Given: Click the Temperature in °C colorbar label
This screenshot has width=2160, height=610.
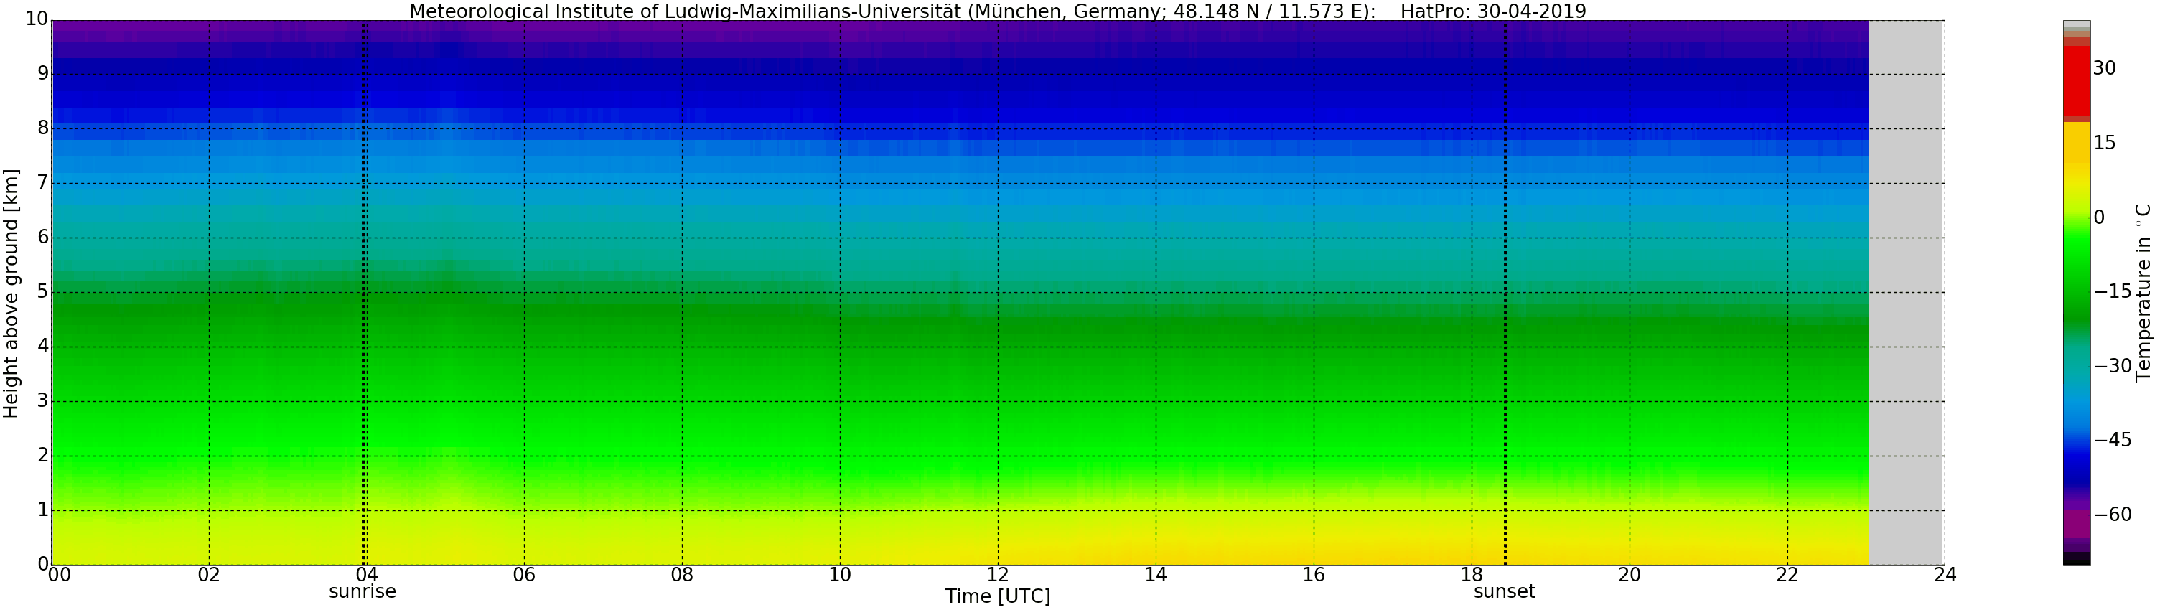Looking at the screenshot, I should point(2143,291).
